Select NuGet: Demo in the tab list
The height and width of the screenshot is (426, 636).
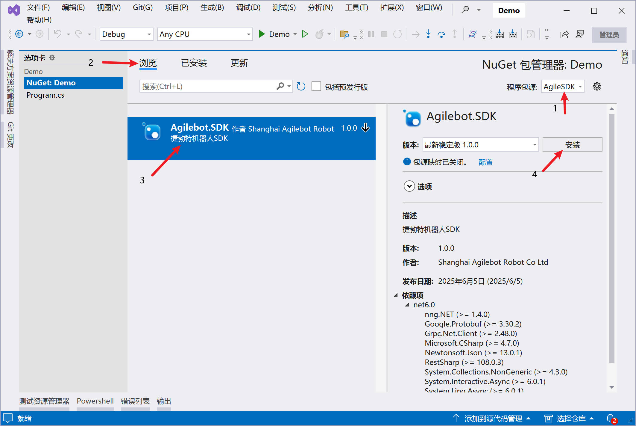[73, 83]
